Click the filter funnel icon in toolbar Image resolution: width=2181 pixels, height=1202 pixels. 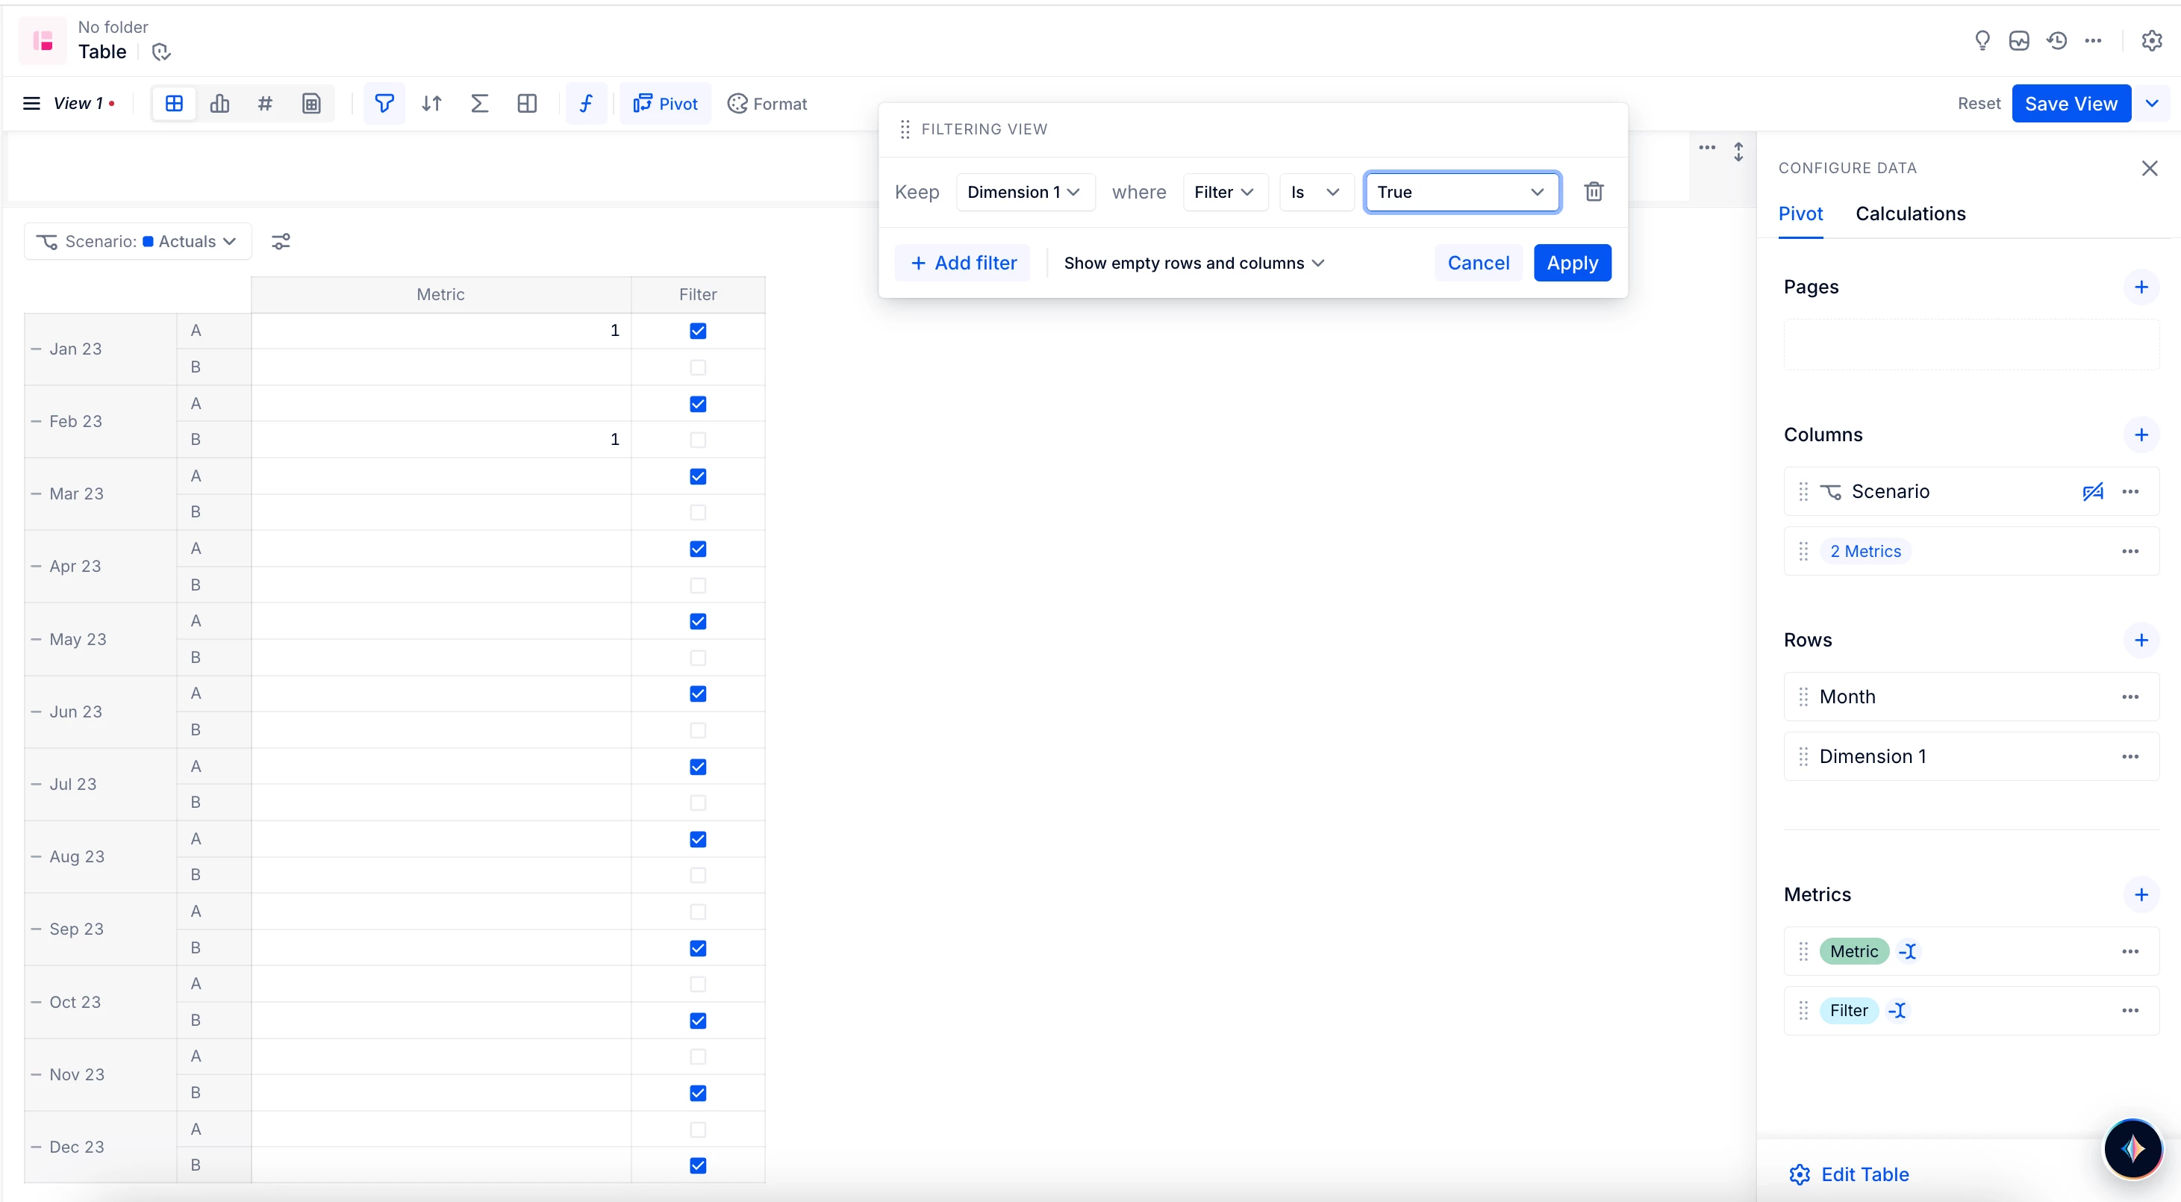(x=384, y=103)
